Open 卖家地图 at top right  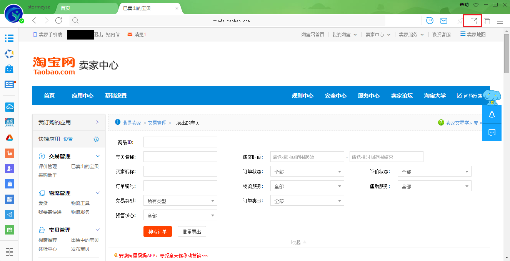point(473,35)
